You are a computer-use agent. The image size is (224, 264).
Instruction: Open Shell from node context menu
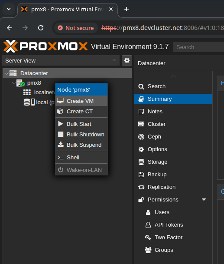tap(81, 158)
